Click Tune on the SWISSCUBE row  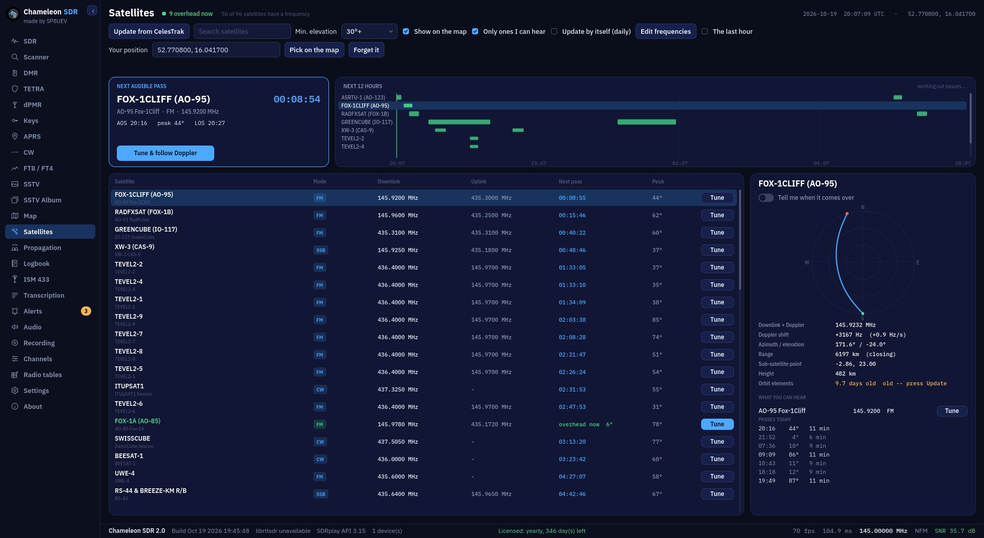pos(717,442)
